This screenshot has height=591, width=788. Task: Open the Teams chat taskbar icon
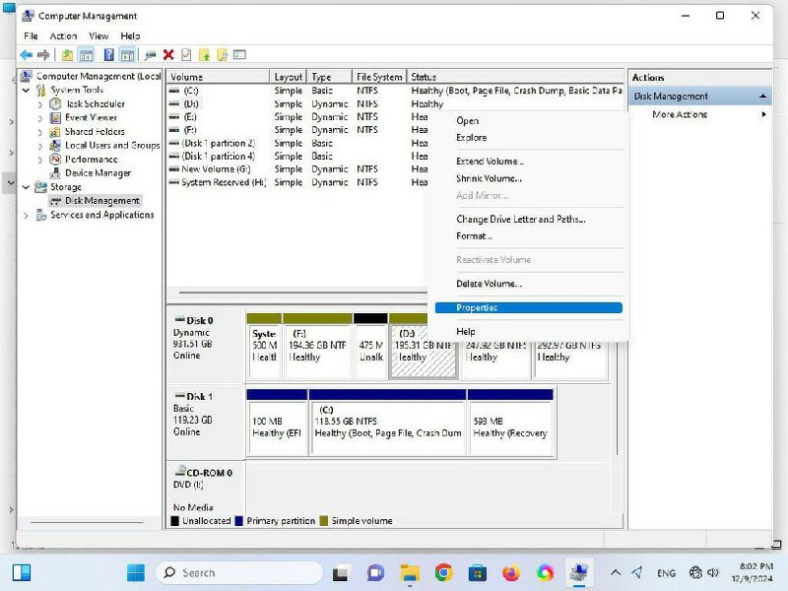[x=375, y=572]
